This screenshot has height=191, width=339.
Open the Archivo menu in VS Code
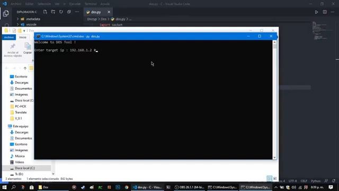click(x=16, y=4)
